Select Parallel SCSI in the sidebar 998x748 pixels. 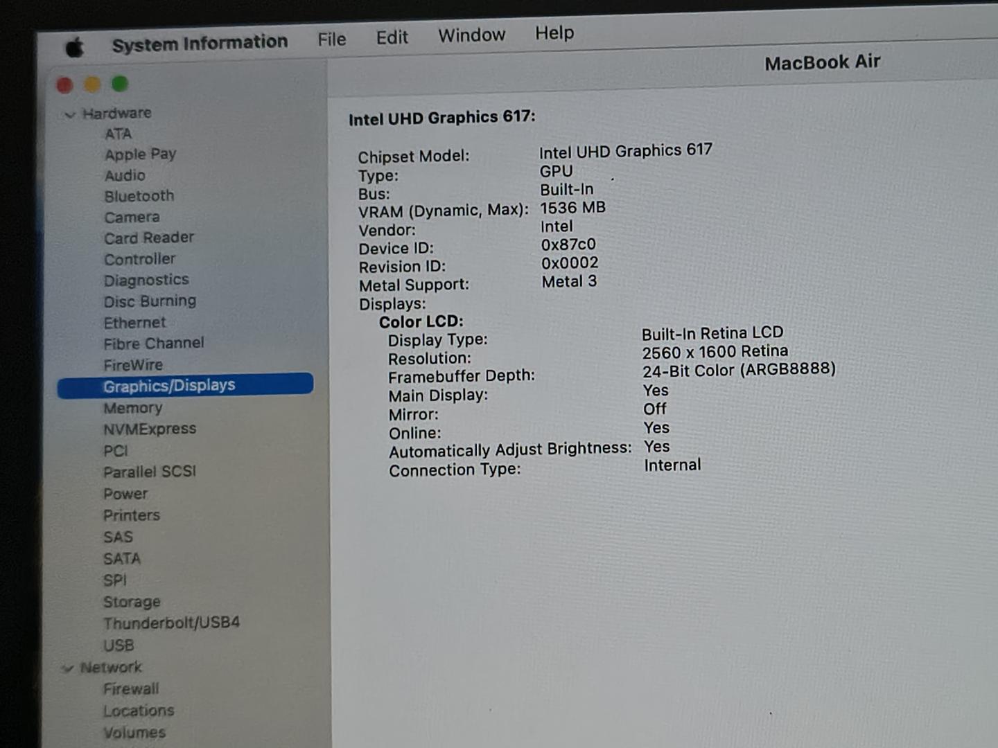150,472
